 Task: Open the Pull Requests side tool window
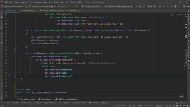[1, 38]
